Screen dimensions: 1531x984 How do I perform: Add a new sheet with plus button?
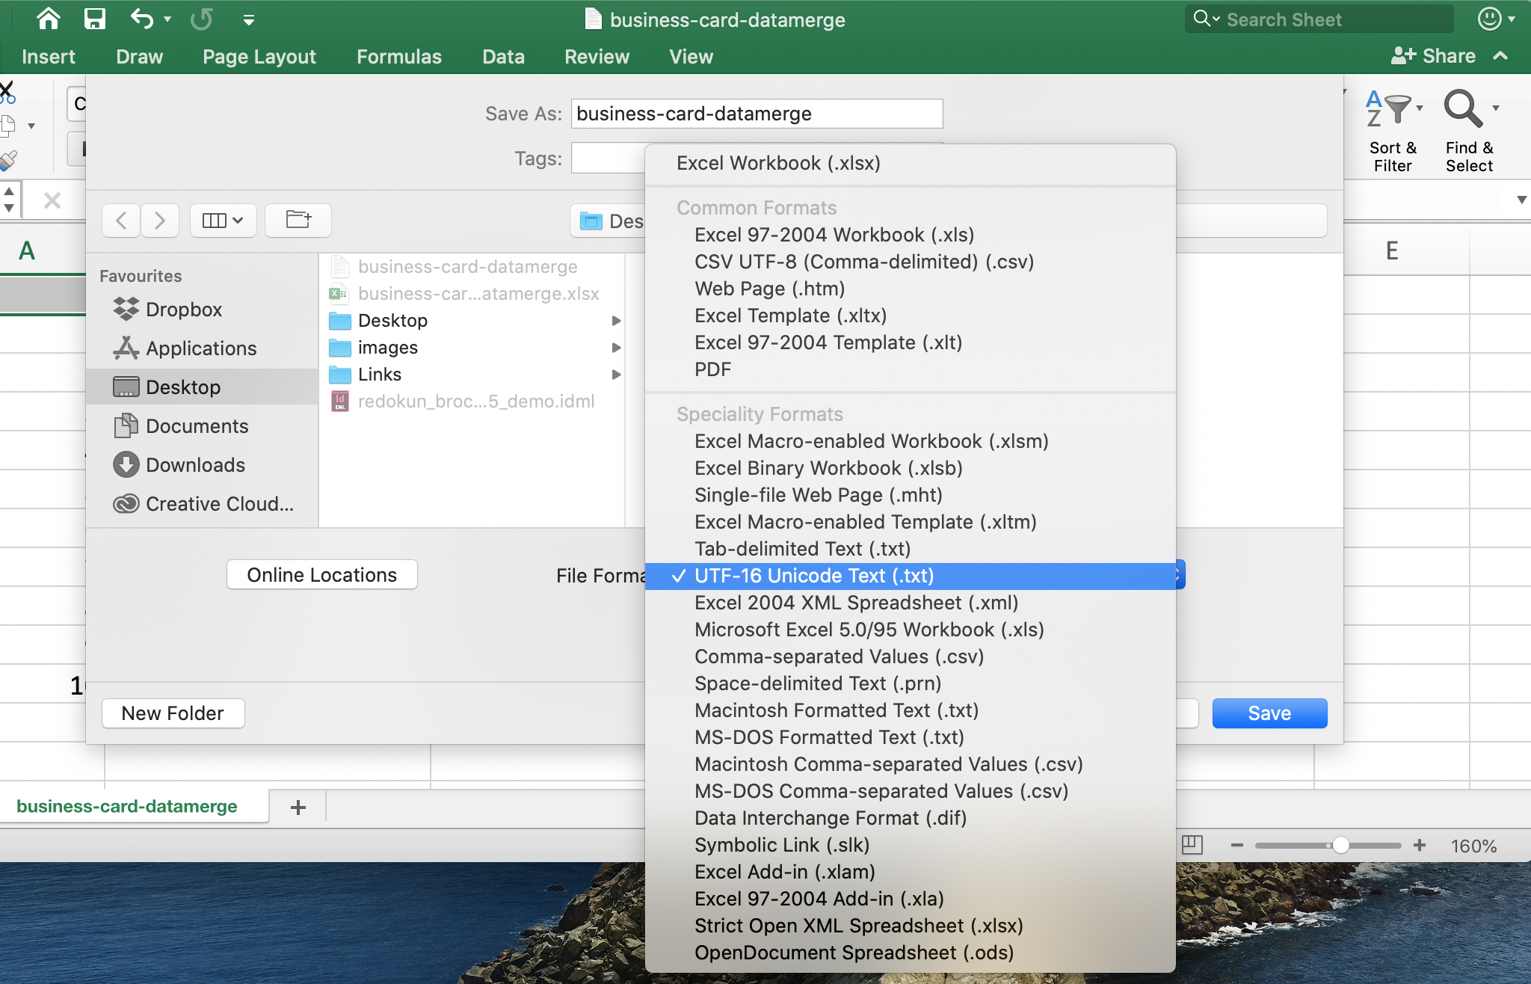point(298,807)
